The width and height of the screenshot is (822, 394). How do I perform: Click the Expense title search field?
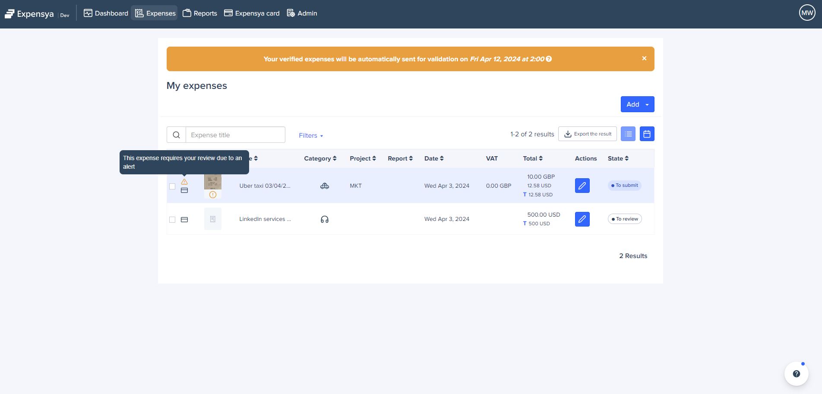pyautogui.click(x=235, y=135)
